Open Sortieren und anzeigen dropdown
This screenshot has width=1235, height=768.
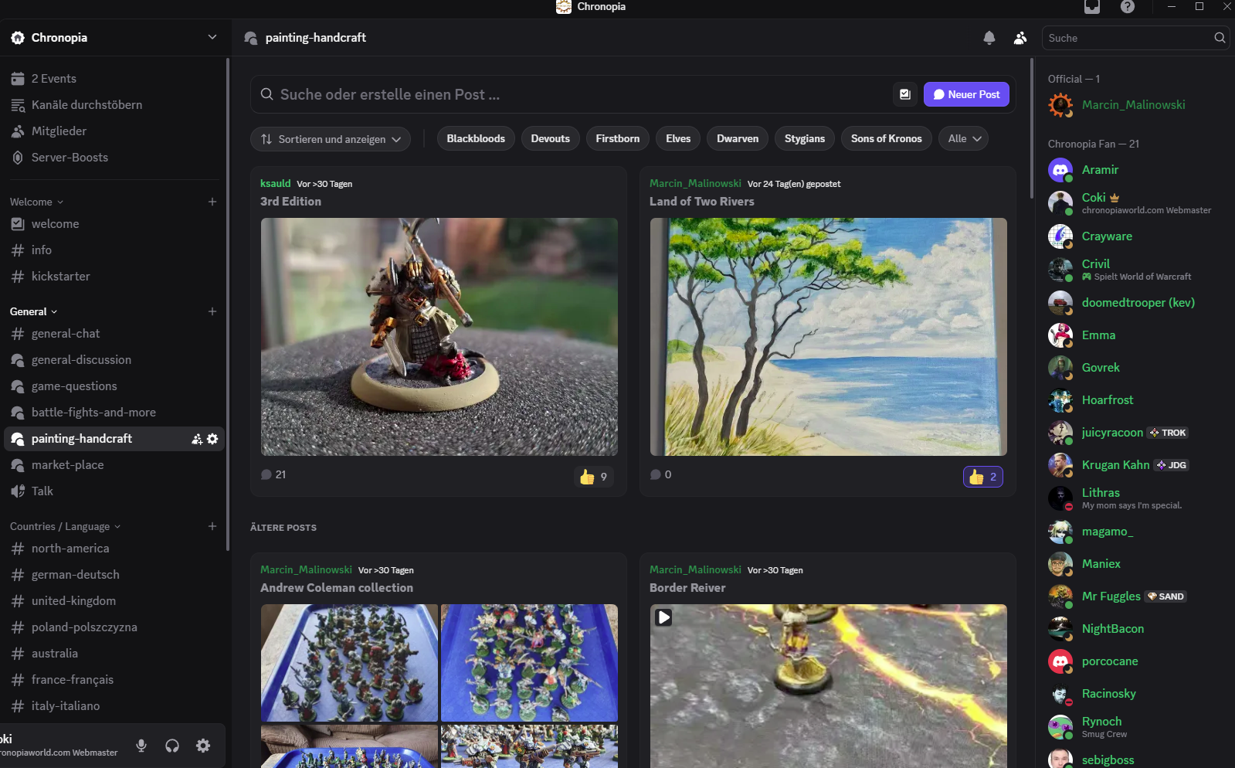click(x=331, y=139)
